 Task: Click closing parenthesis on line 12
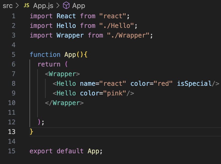(x=39, y=122)
